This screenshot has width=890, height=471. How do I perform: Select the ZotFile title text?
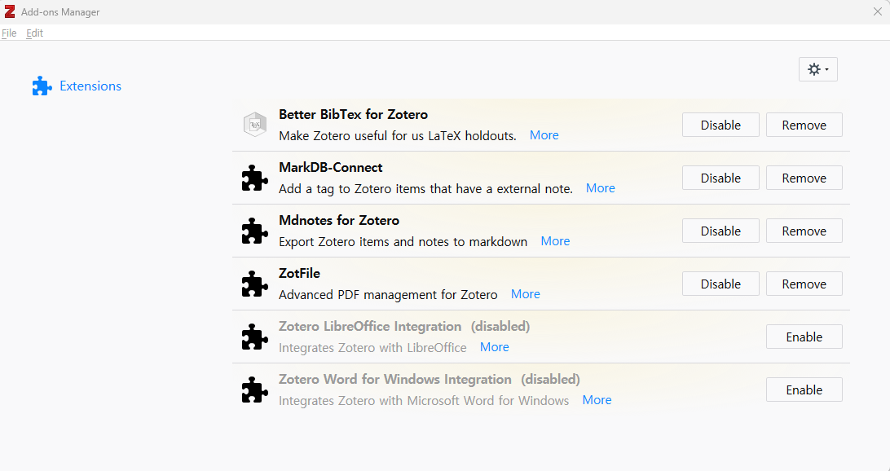299,274
